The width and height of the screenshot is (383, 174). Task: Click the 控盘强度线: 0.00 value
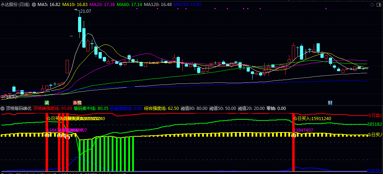tap(126, 108)
